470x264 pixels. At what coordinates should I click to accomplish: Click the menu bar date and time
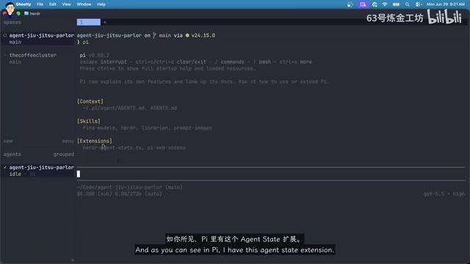pos(446,4)
